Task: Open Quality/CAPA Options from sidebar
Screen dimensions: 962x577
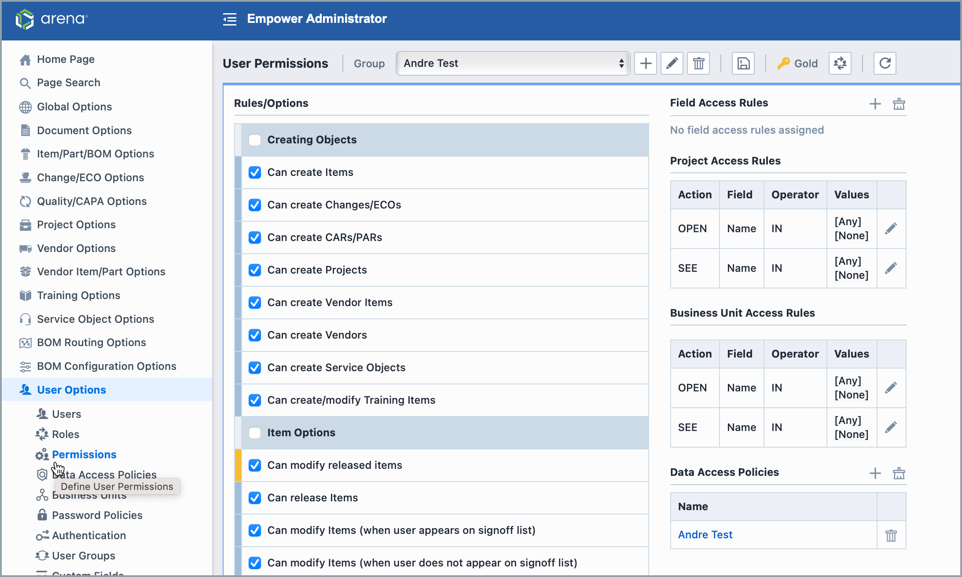Action: coord(92,201)
